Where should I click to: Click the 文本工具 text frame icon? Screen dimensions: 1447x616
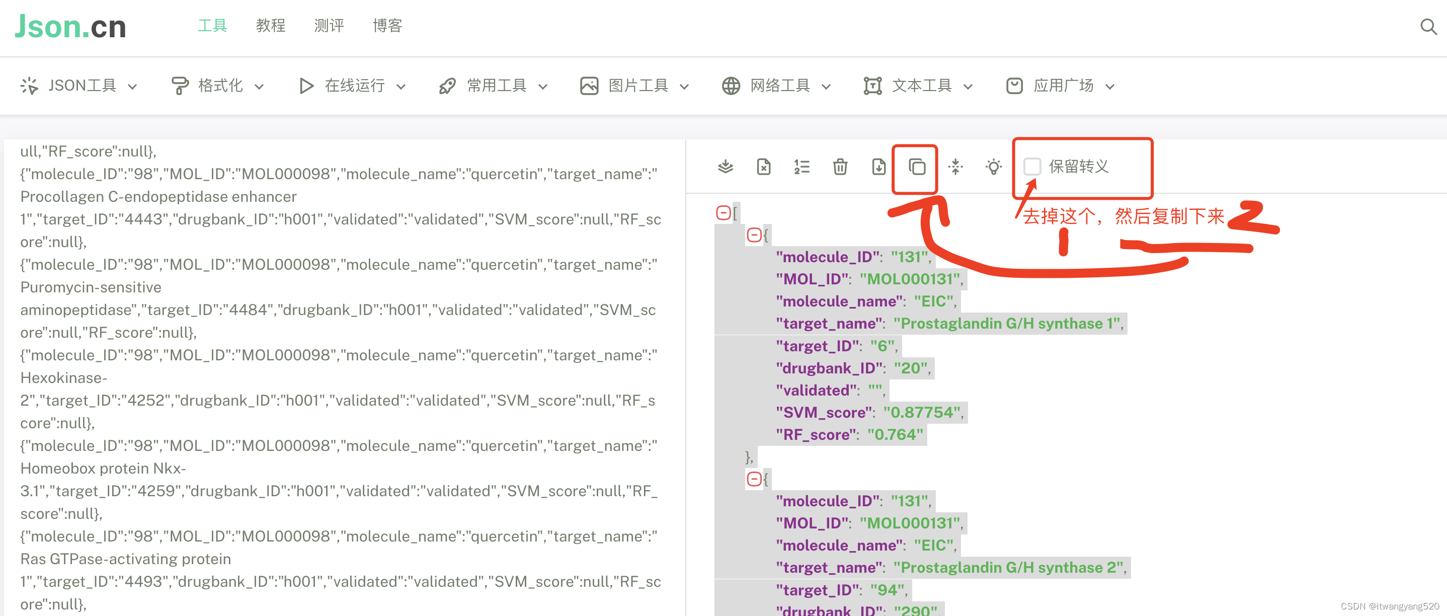click(x=872, y=86)
